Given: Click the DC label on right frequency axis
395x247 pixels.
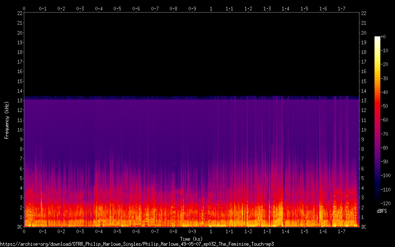Looking at the screenshot, I should [364, 227].
